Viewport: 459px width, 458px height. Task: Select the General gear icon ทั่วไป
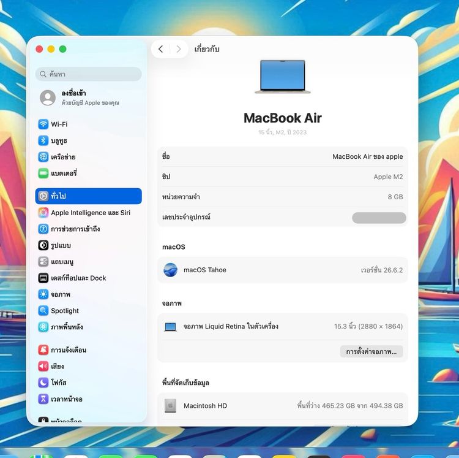(43, 196)
